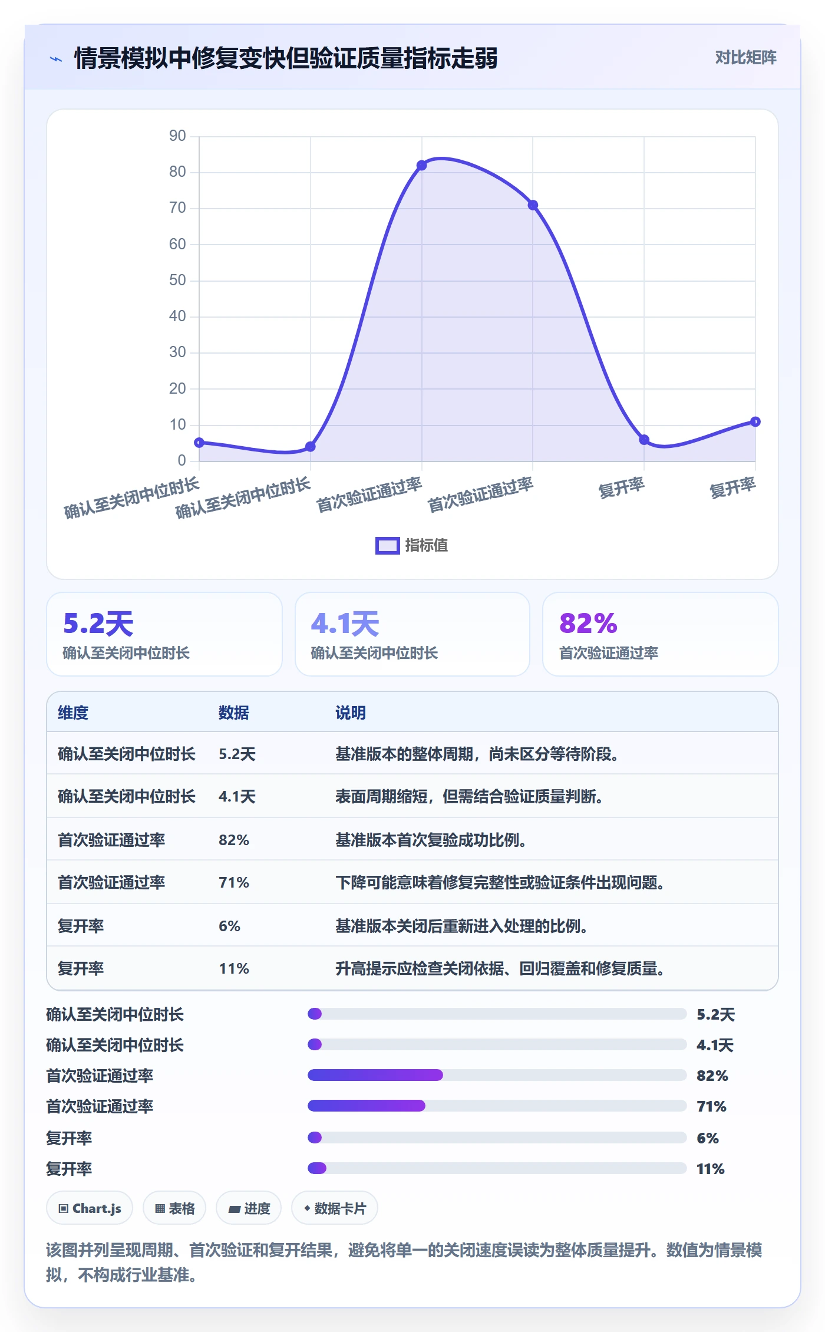Click the table cell 71%

pyautogui.click(x=234, y=883)
